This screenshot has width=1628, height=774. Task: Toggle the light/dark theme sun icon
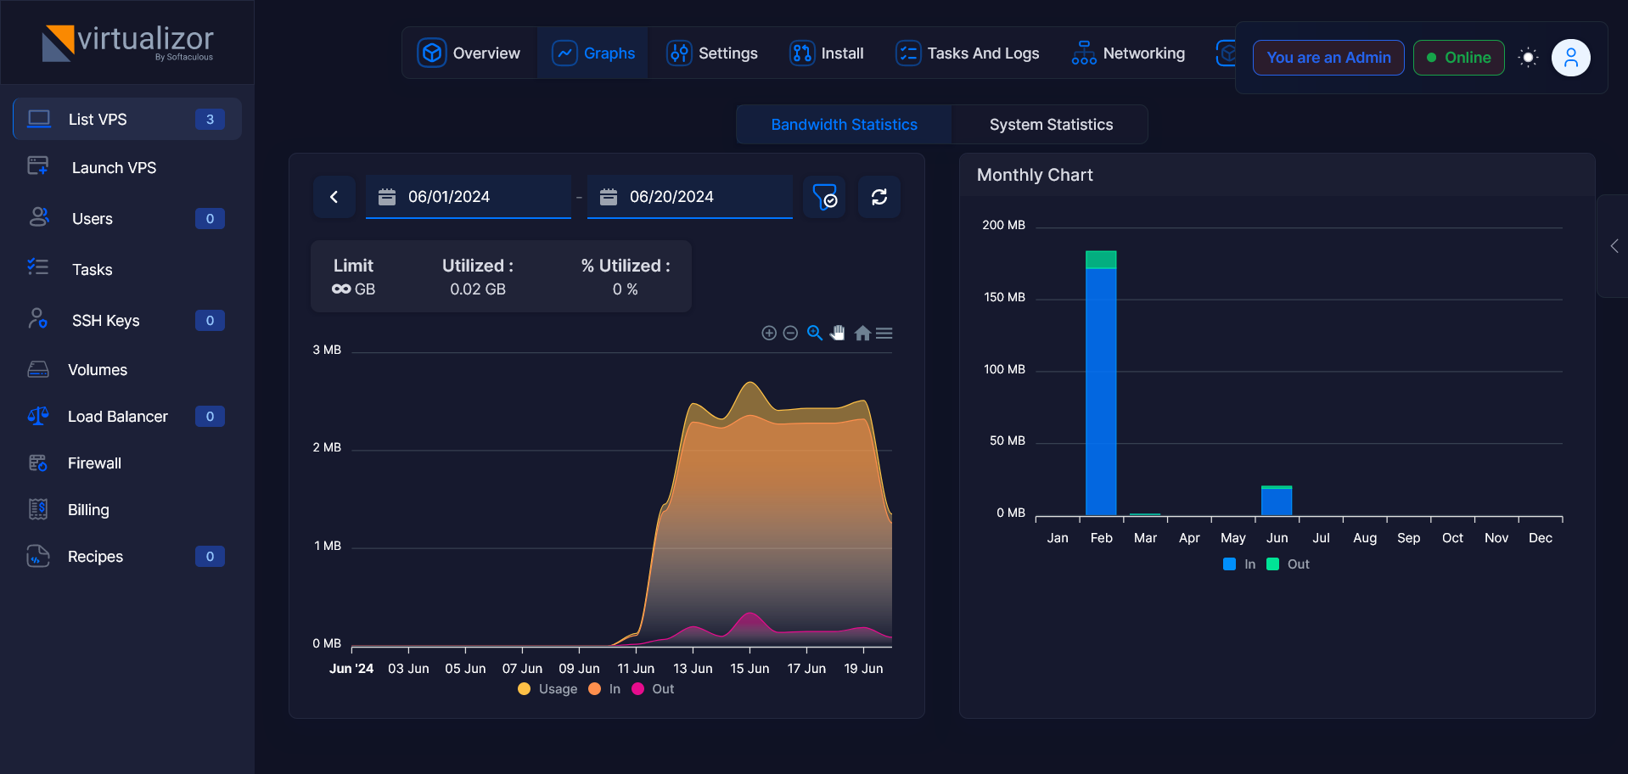click(x=1528, y=58)
